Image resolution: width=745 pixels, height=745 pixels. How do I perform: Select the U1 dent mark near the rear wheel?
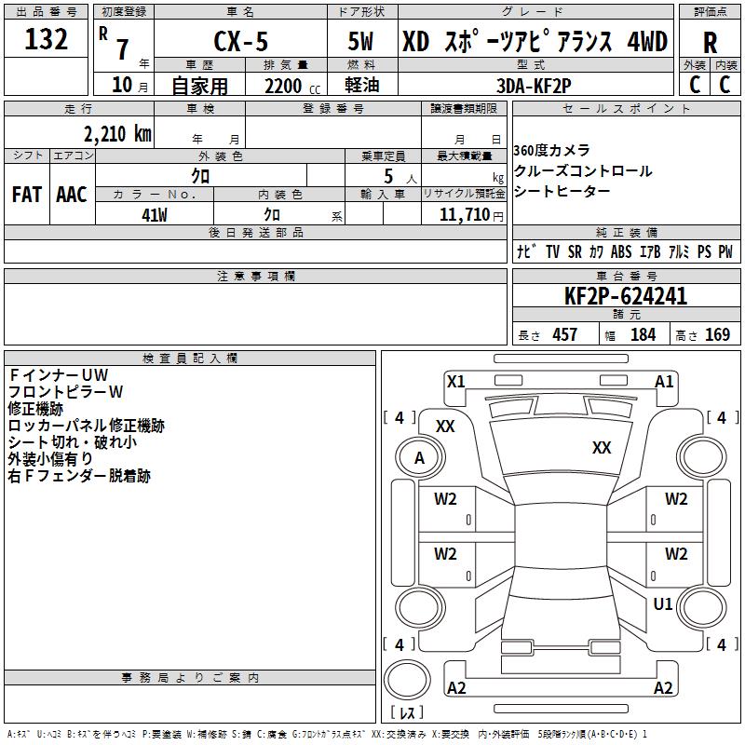pos(663,604)
